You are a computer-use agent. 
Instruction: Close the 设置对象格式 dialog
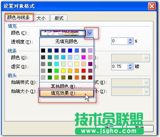[152, 6]
